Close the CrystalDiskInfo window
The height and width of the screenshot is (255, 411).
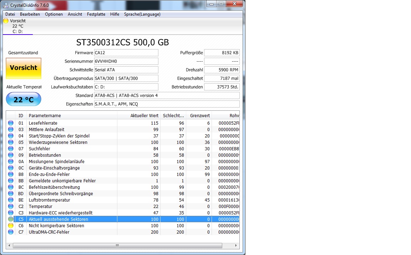click(235, 4)
